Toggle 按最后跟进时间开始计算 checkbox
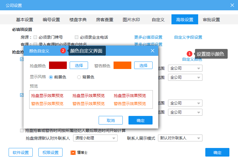 click(x=22, y=131)
